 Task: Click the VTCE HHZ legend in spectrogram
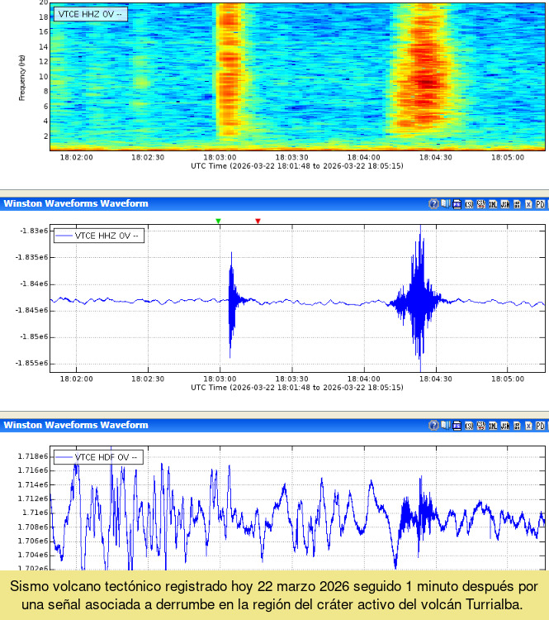click(92, 14)
